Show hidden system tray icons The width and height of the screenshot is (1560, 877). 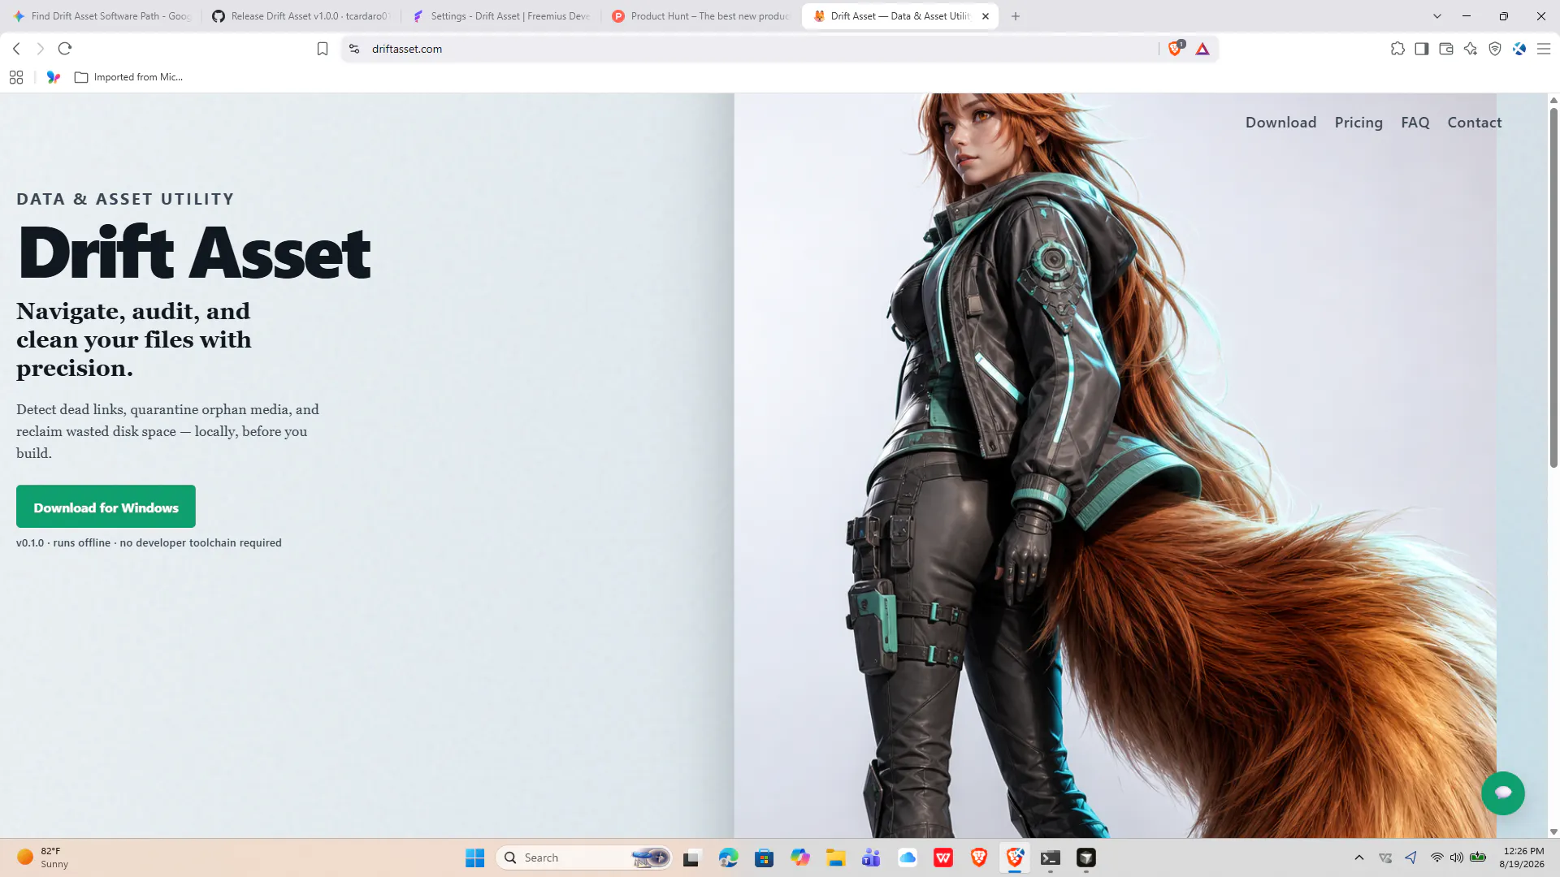pos(1359,858)
